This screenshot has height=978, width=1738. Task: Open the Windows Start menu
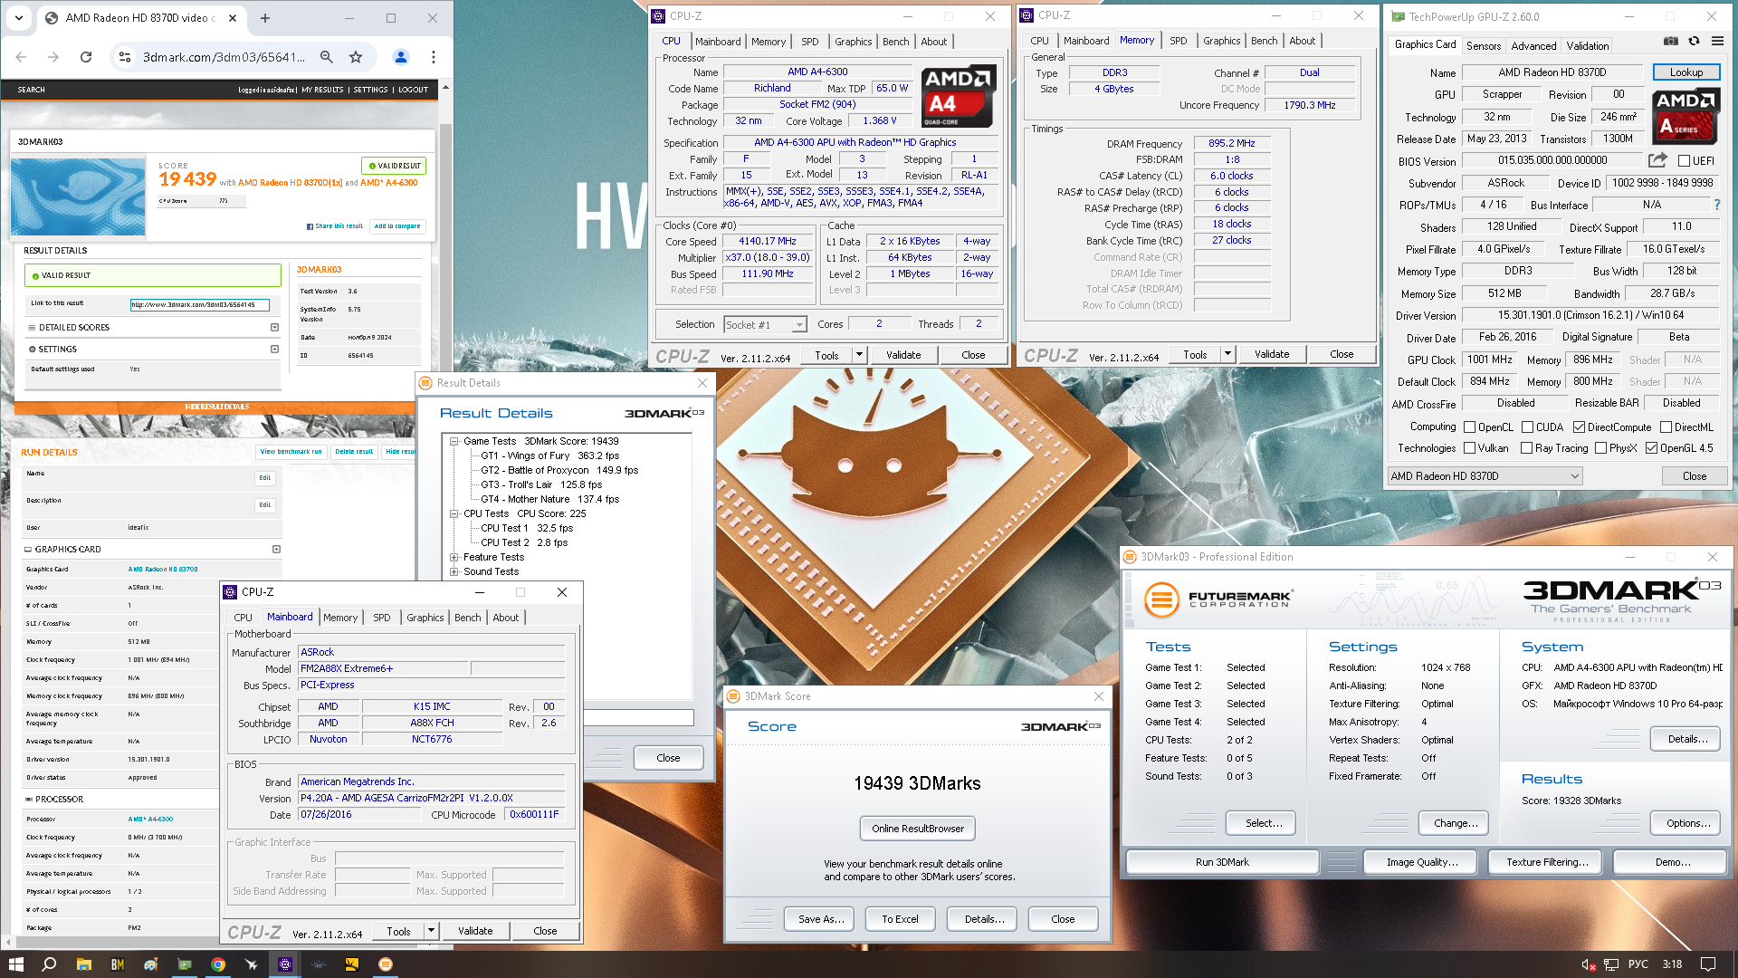pyautogui.click(x=15, y=964)
